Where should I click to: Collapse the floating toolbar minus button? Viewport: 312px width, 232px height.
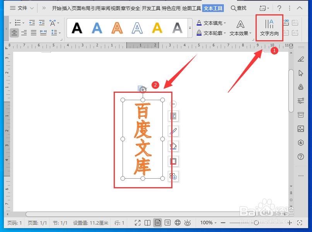tap(173, 104)
